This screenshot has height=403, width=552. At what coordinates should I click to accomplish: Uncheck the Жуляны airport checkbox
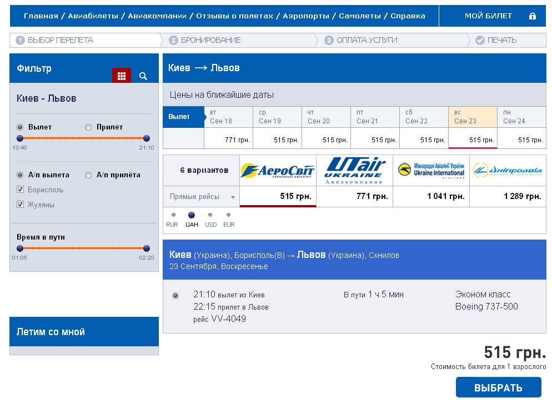click(x=21, y=205)
